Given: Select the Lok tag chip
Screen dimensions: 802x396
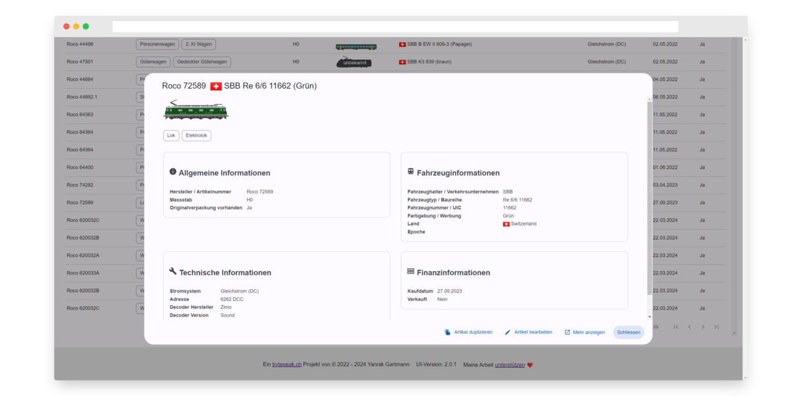Looking at the screenshot, I should [171, 135].
